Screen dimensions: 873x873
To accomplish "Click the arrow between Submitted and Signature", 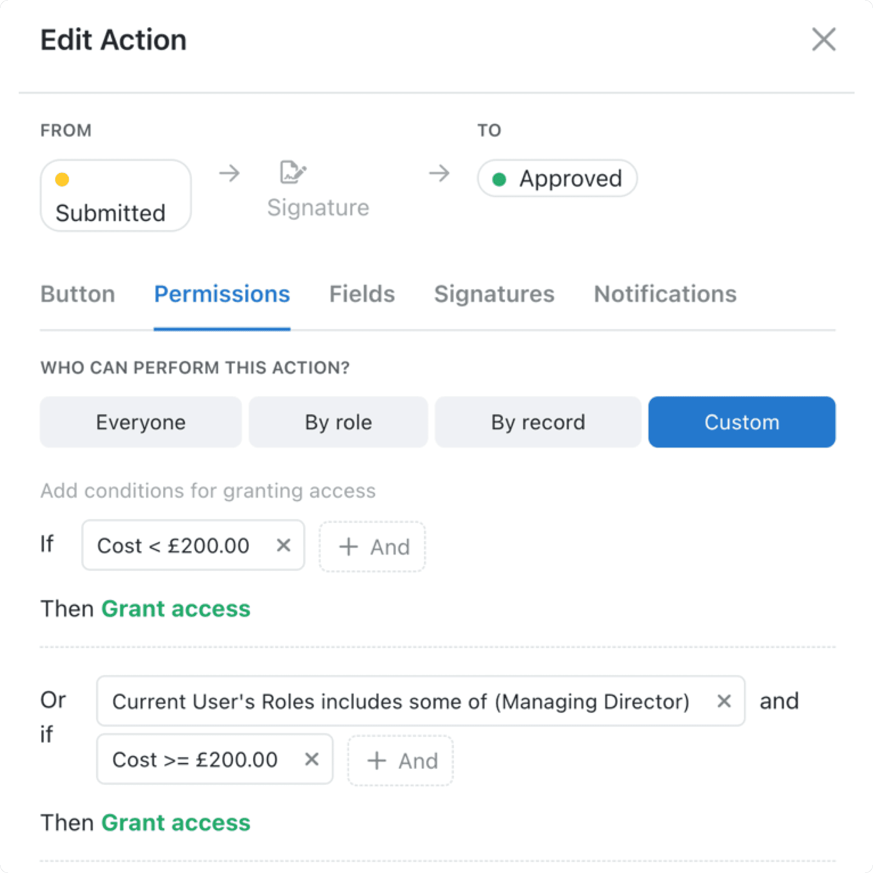I will coord(229,173).
